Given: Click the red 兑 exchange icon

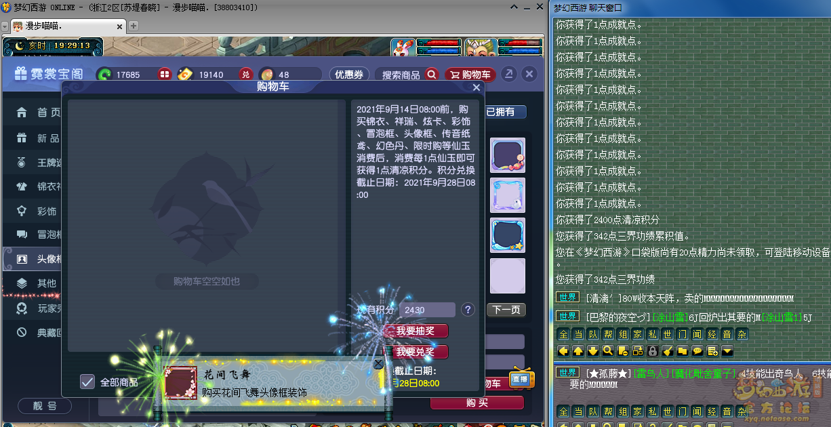Looking at the screenshot, I should pyautogui.click(x=246, y=75).
